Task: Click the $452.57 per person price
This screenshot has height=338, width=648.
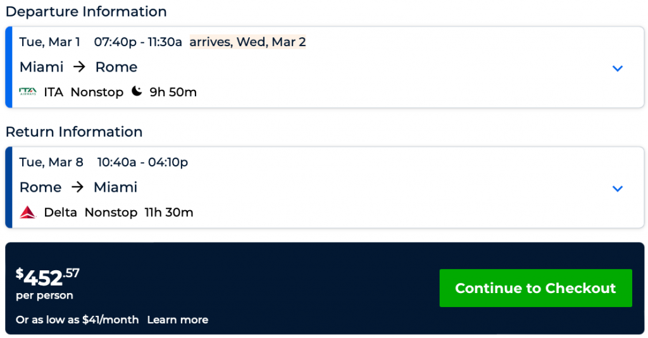Action: click(48, 277)
